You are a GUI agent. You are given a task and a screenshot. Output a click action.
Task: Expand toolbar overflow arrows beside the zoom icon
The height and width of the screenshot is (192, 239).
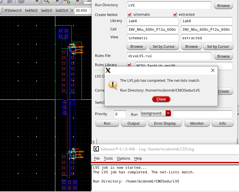click(x=57, y=2)
